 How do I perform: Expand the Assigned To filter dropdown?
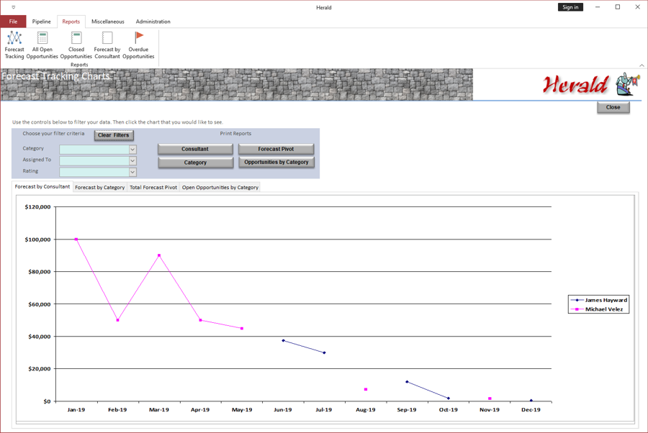click(x=132, y=160)
